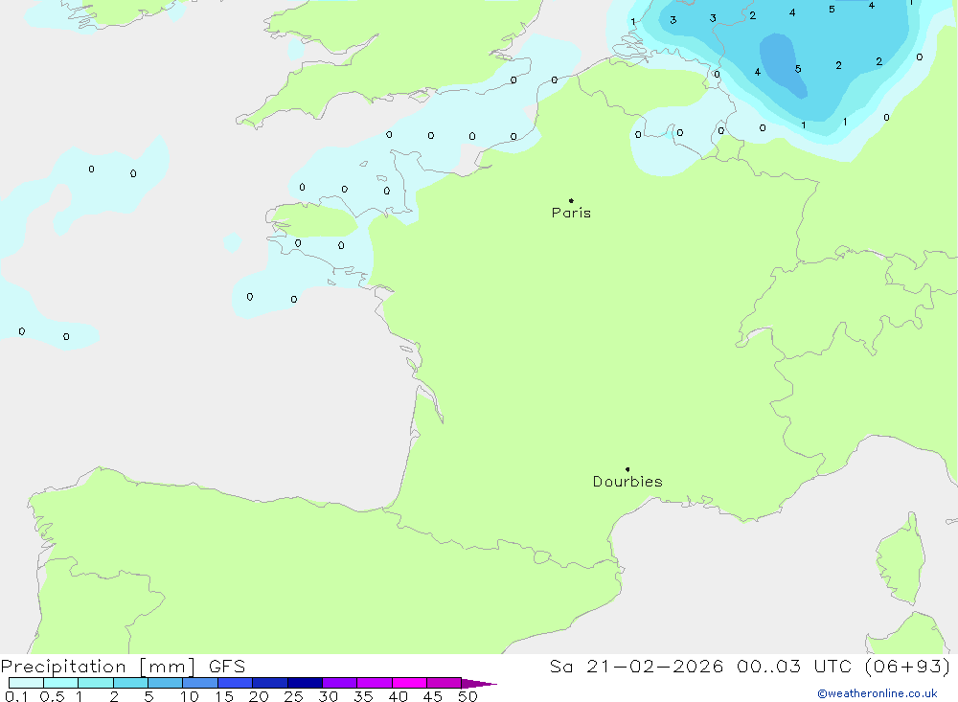Pick the 2–5 mm legend color swatch
The width and height of the screenshot is (958, 702).
coord(130,683)
